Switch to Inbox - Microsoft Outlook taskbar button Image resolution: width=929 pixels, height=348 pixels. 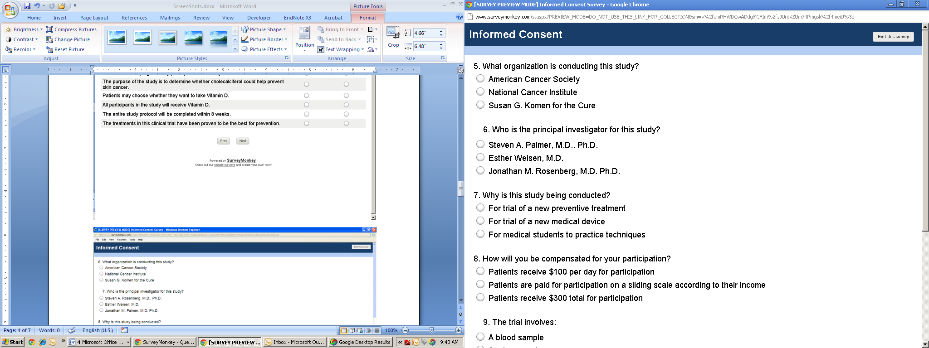coord(294,342)
